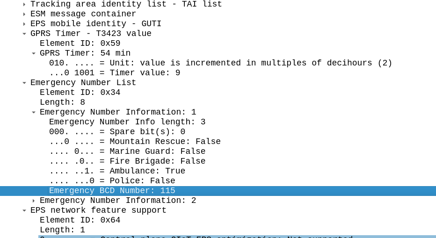The width and height of the screenshot is (436, 238).
Task: Collapse Emergency Number Information 1 arrow
Action: pos(34,112)
